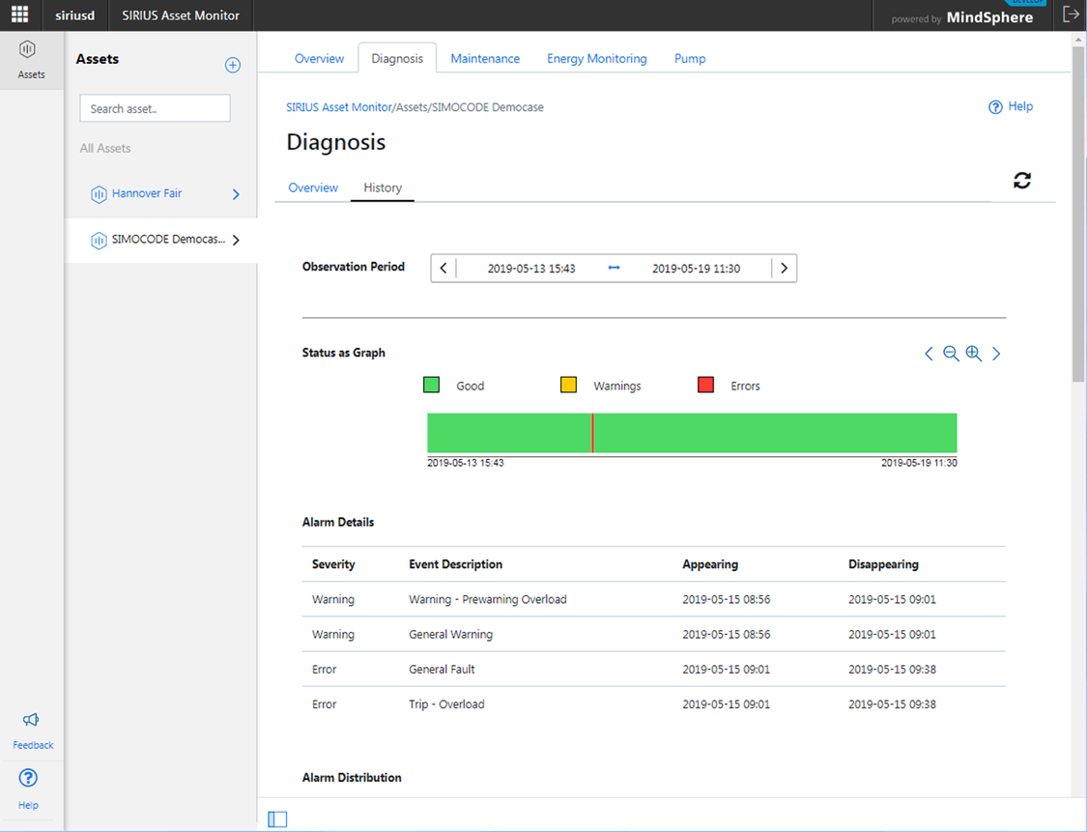
Task: Click the Event Description column header
Action: coord(455,564)
